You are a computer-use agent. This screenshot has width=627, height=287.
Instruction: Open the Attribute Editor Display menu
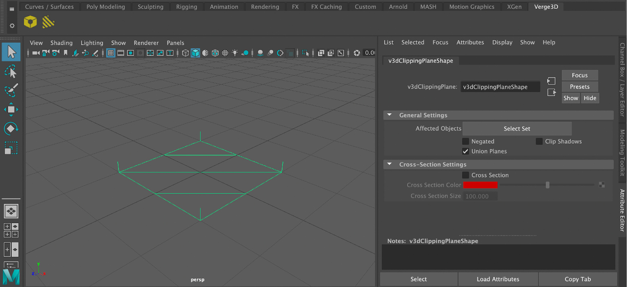tap(502, 42)
